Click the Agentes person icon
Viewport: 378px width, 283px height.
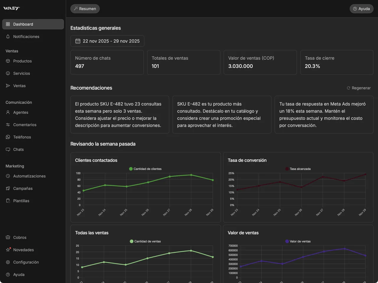[8, 112]
